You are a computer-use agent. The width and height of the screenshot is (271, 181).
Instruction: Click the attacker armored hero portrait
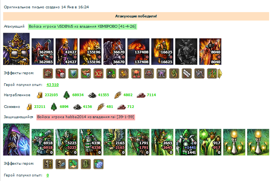[16, 49]
